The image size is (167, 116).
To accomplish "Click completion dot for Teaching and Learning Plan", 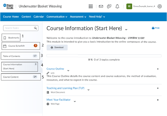I will [x=158, y=88].
